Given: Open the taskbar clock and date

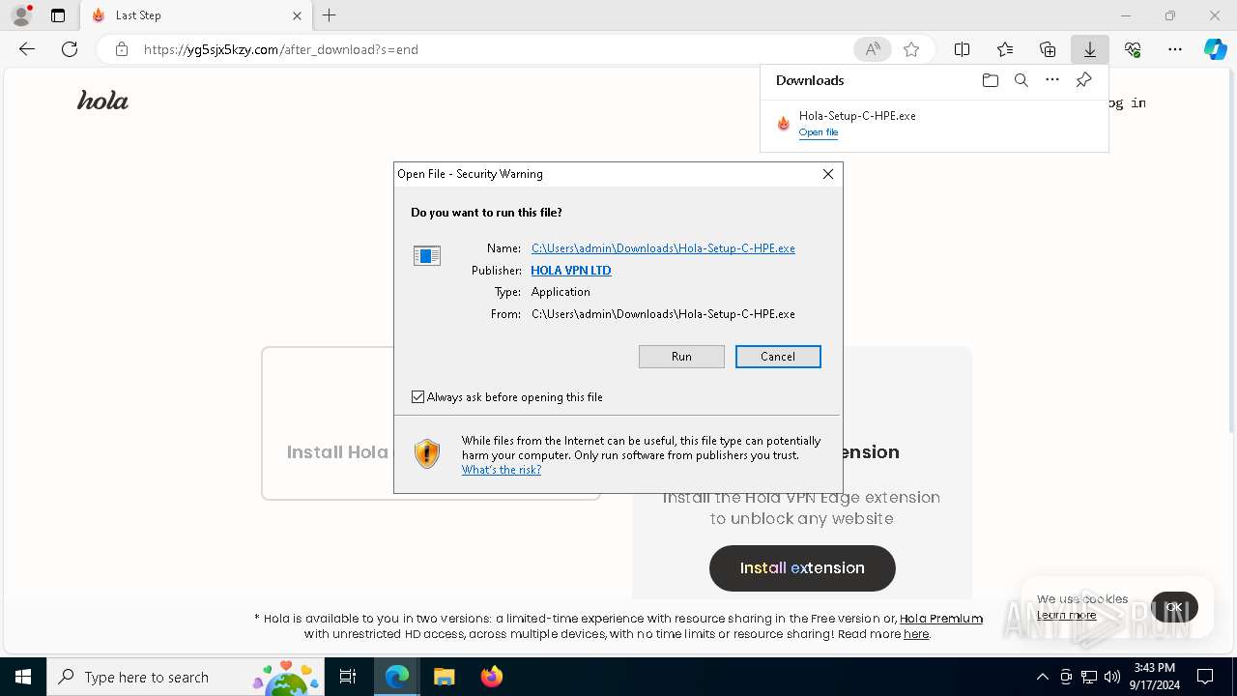Looking at the screenshot, I should (1154, 677).
